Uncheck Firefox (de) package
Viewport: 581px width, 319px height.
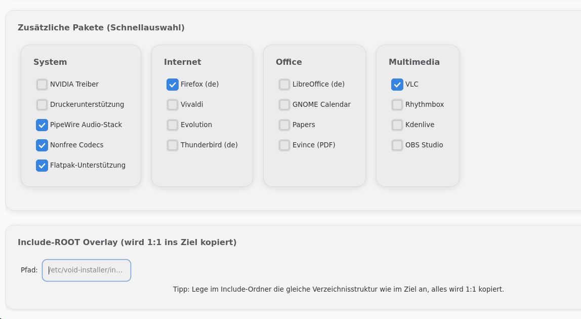173,85
